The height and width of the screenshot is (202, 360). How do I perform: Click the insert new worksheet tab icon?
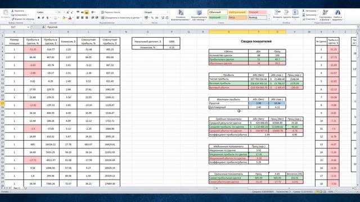(x=25, y=189)
